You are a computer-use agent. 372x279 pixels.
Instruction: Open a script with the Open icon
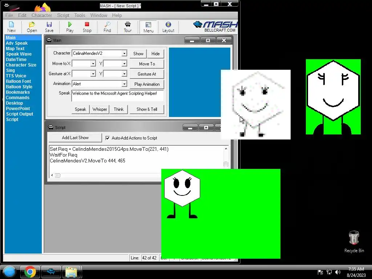pyautogui.click(x=32, y=27)
